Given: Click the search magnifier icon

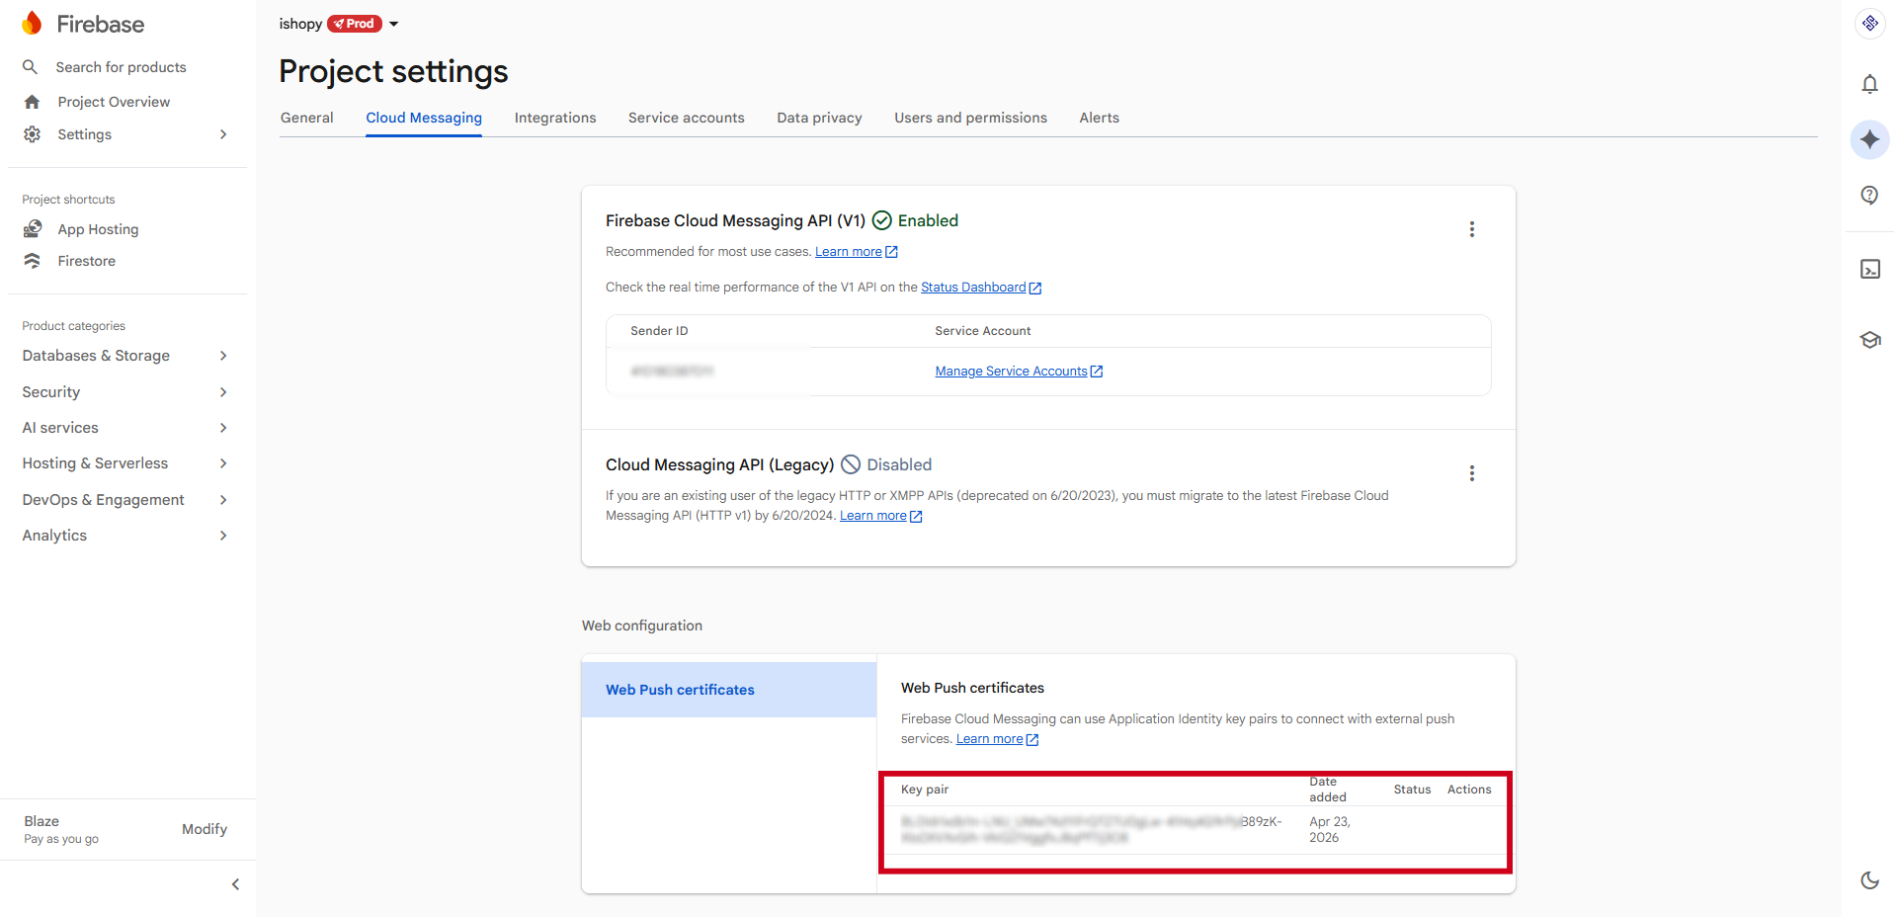Looking at the screenshot, I should tap(31, 67).
